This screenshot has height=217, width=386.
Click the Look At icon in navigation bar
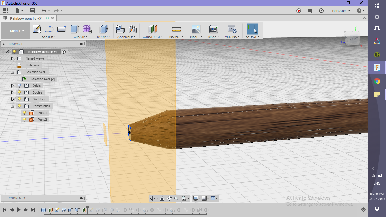click(162, 198)
